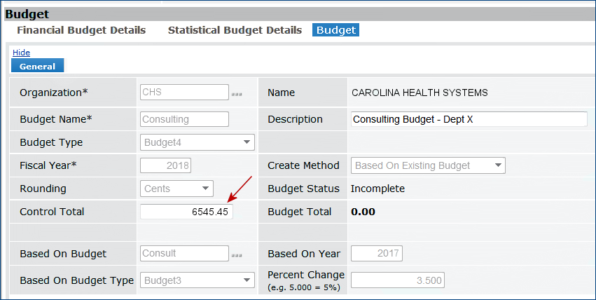596x300 pixels.
Task: Click the Control Total input field
Action: coord(186,212)
